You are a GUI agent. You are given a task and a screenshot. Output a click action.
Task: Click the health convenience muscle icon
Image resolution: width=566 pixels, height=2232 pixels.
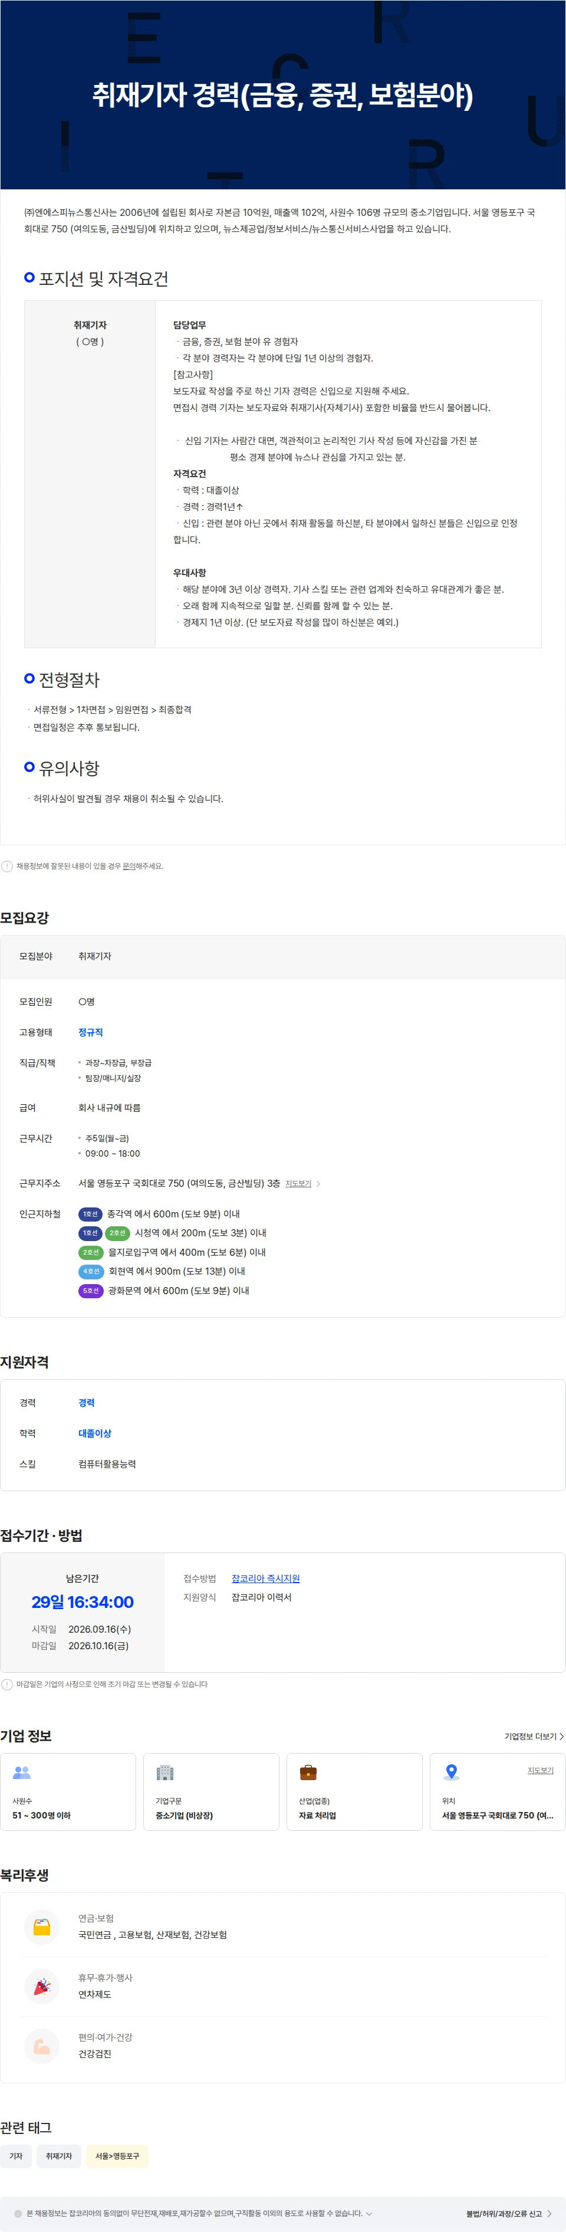point(41,2046)
